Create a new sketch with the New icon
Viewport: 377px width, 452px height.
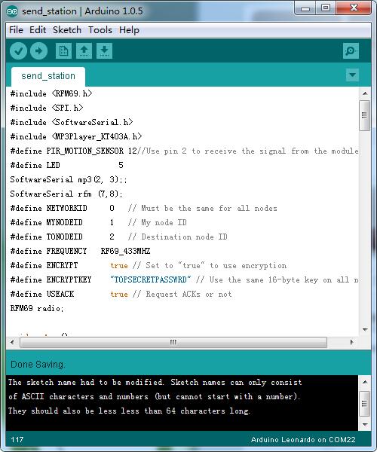pos(63,51)
